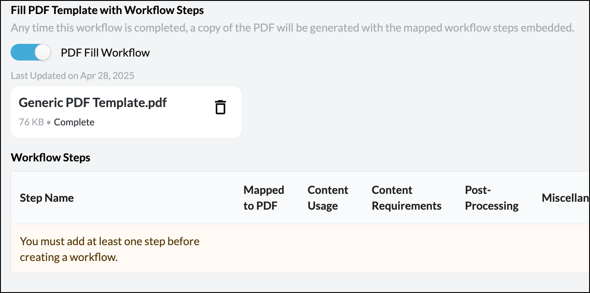
Task: Click the blue track of PDF Fill toggle
Action: (x=22, y=53)
